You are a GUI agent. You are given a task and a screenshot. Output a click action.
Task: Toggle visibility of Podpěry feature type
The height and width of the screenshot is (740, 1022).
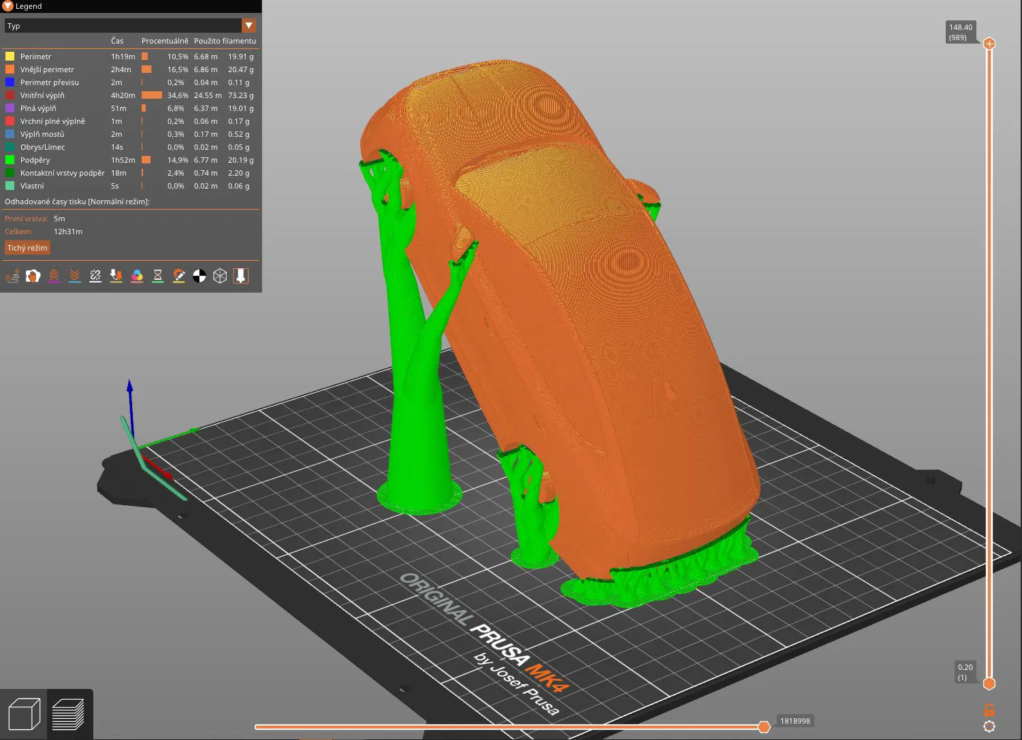(35, 160)
